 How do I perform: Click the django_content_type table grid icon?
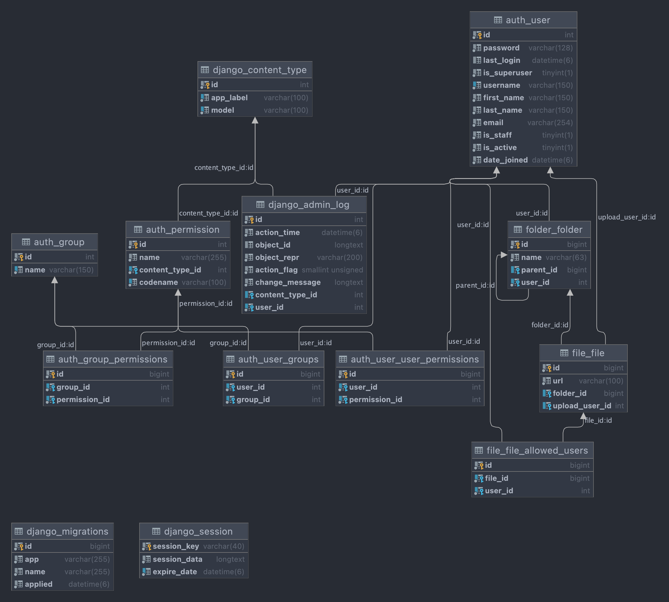[205, 70]
